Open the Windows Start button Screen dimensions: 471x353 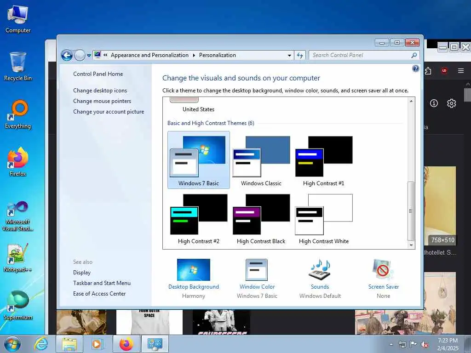(x=12, y=344)
